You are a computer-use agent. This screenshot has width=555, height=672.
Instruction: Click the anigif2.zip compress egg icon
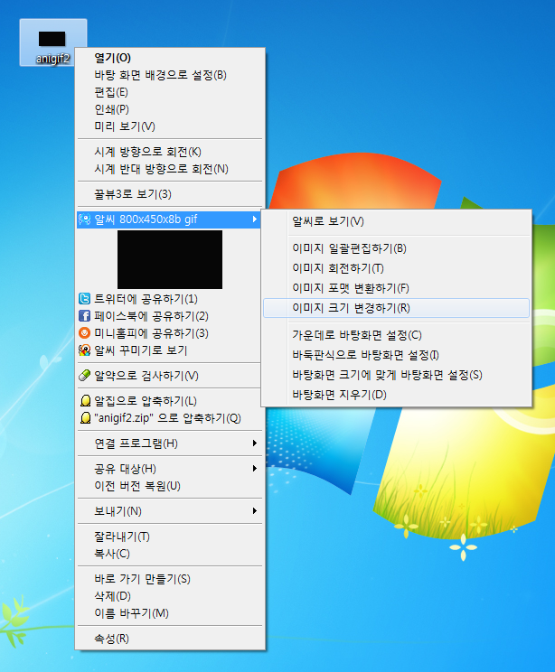85,418
